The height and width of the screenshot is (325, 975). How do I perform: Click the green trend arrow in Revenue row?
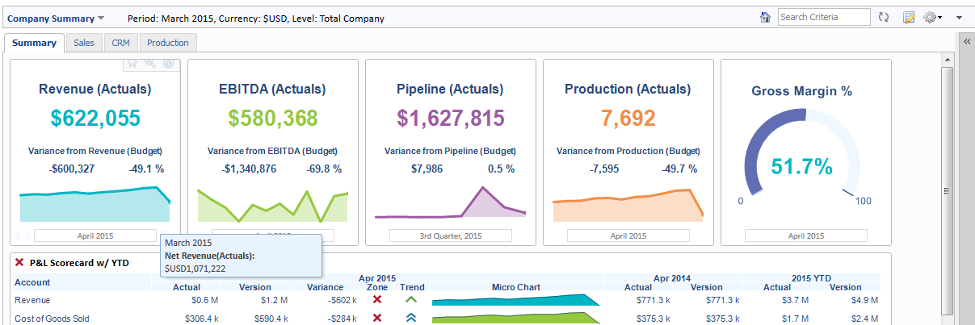click(x=411, y=299)
